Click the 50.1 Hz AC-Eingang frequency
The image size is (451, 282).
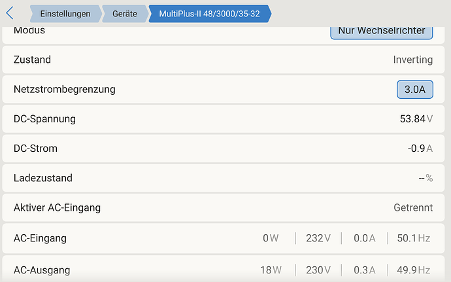pyautogui.click(x=414, y=238)
